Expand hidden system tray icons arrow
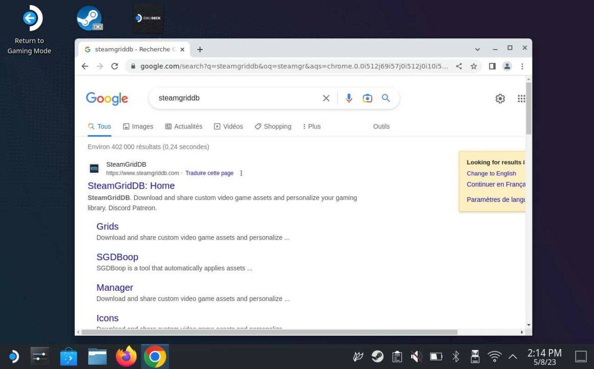The image size is (594, 369). pyautogui.click(x=513, y=357)
